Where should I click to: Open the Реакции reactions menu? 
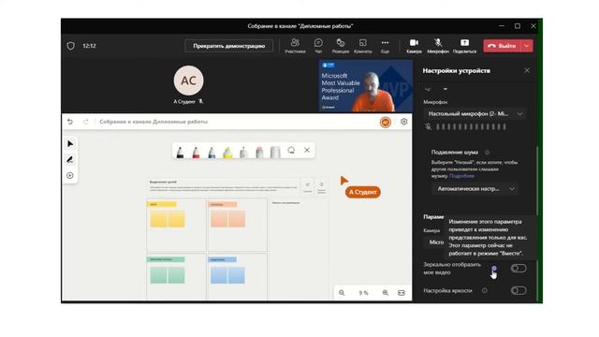pyautogui.click(x=340, y=46)
